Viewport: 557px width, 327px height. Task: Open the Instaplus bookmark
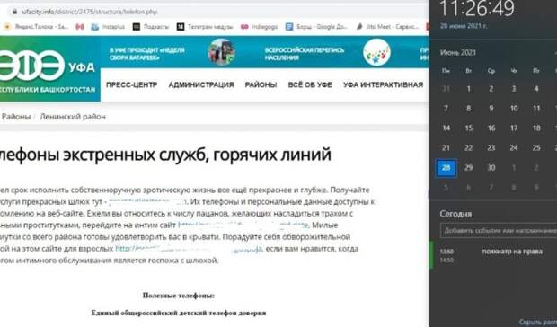click(108, 27)
